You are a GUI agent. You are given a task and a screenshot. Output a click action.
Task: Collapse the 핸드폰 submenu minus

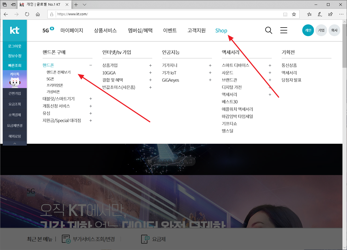pos(91,65)
